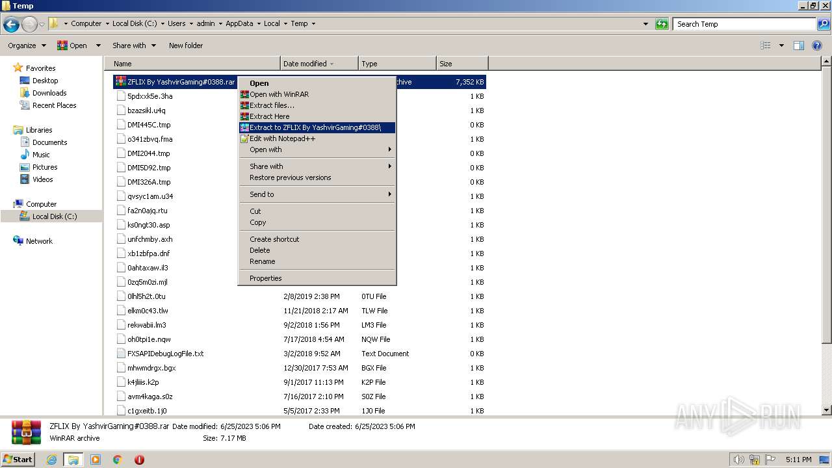Choose Rename in context menu
Image resolution: width=832 pixels, height=468 pixels.
317,261
